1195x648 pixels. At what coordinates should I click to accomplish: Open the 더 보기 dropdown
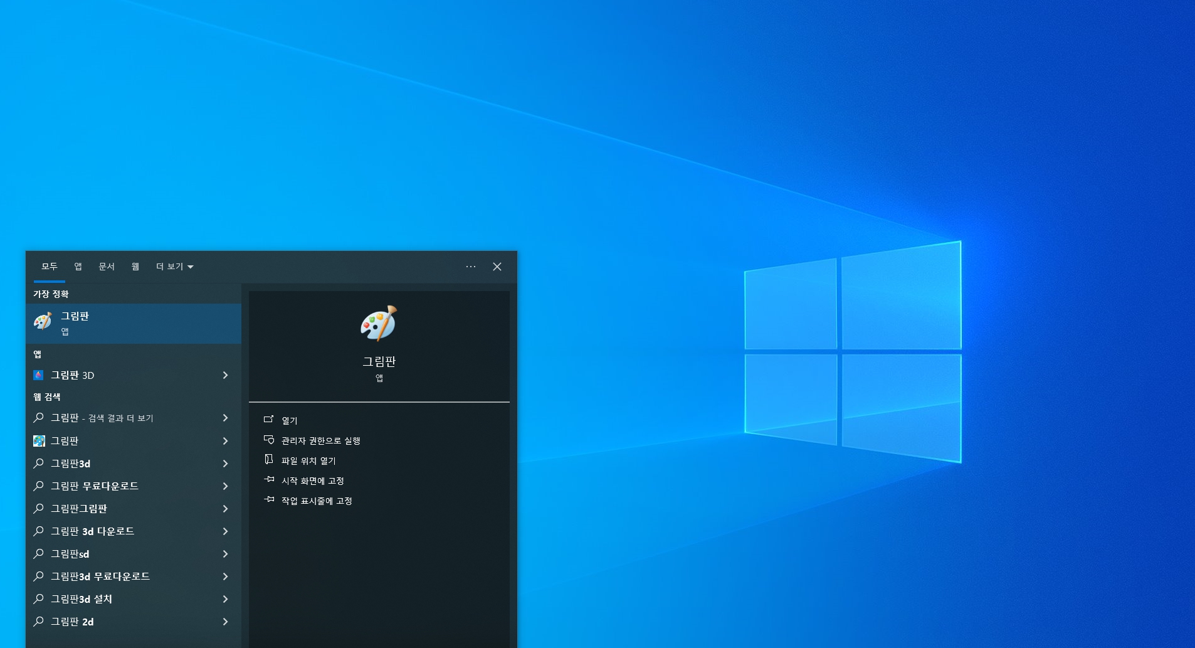[x=174, y=267]
